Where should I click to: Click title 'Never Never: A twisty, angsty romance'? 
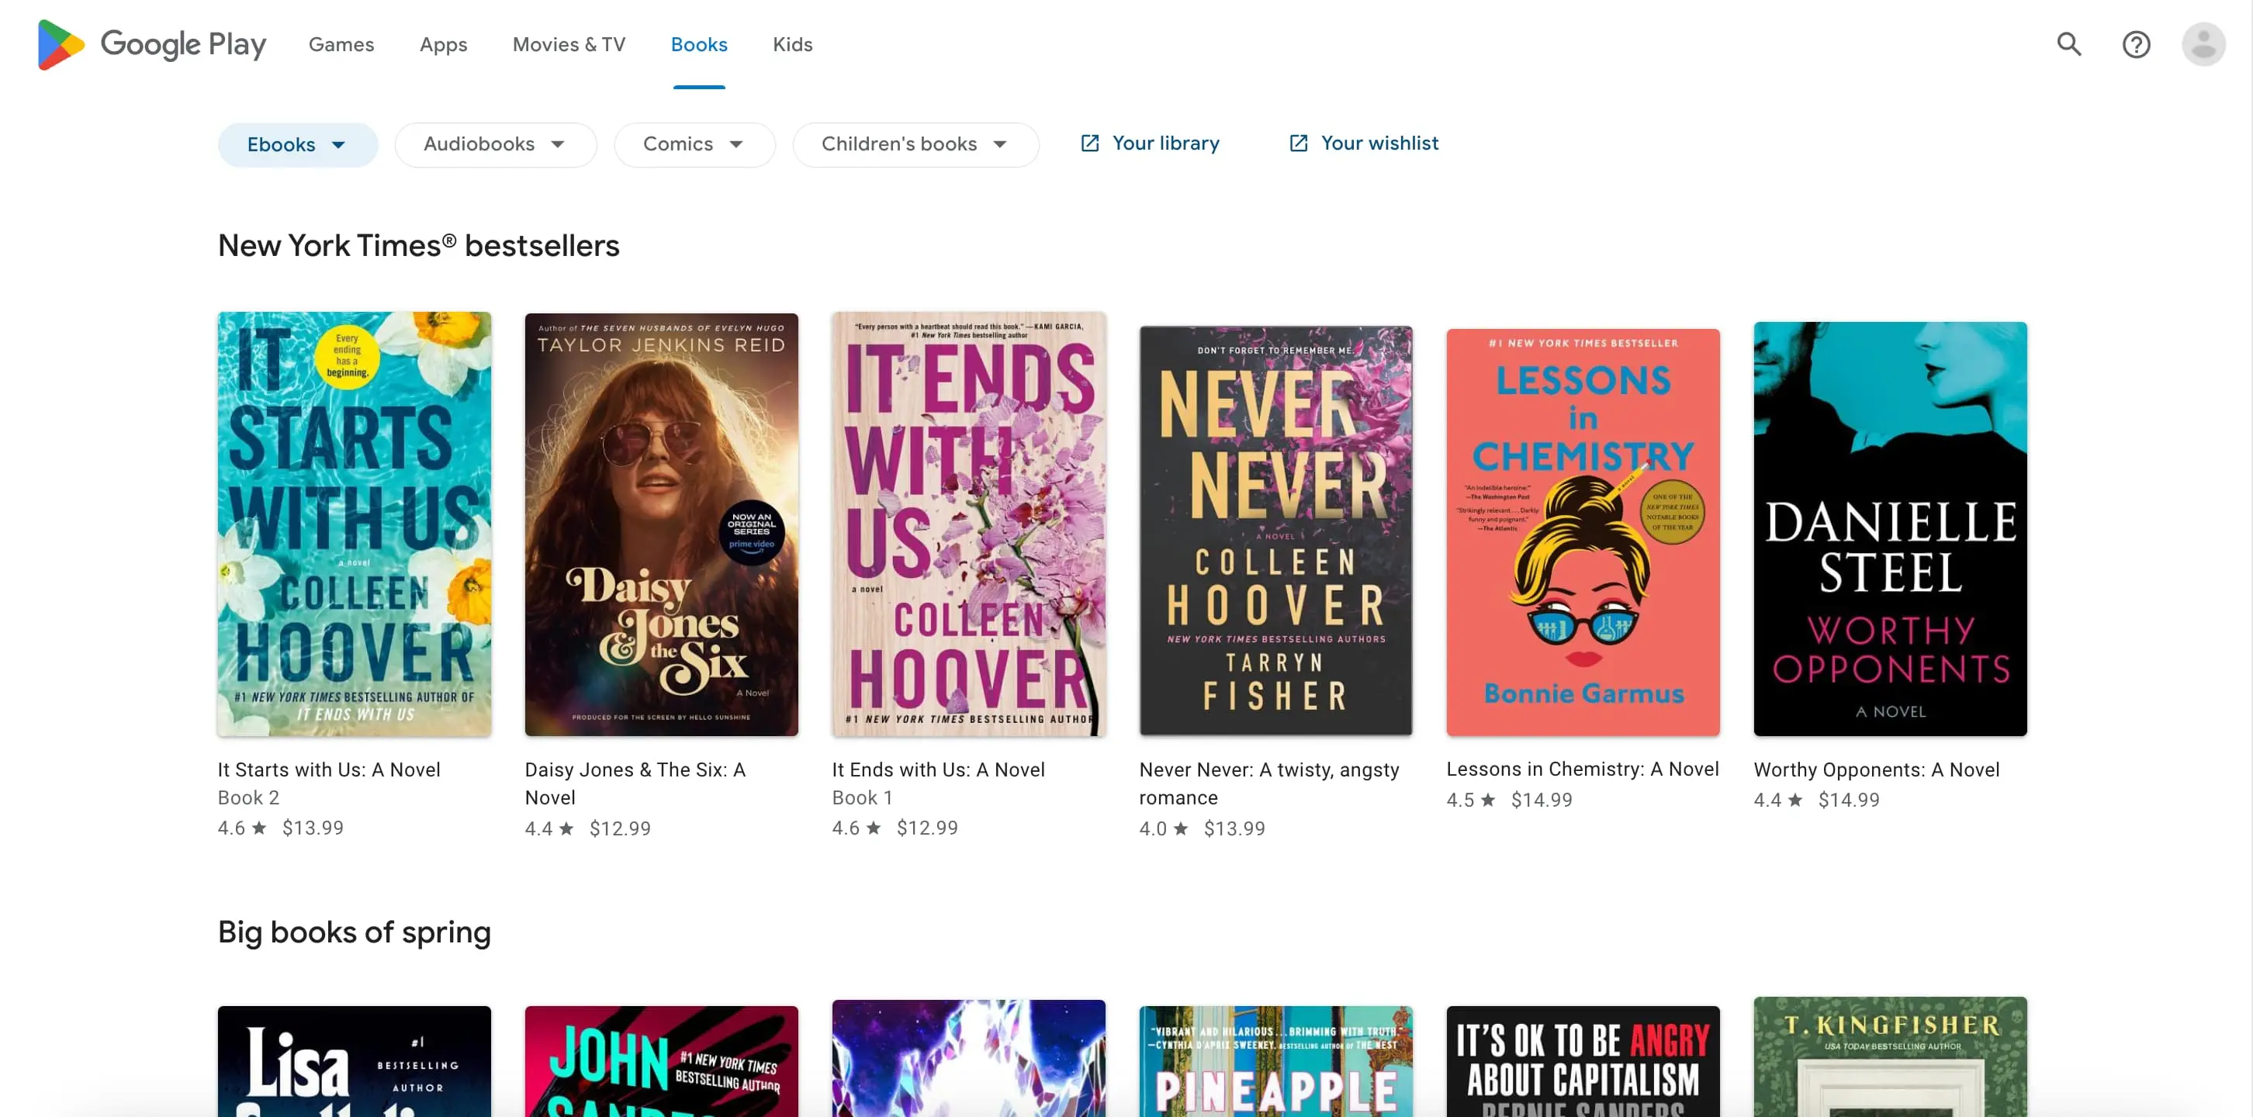[1269, 783]
